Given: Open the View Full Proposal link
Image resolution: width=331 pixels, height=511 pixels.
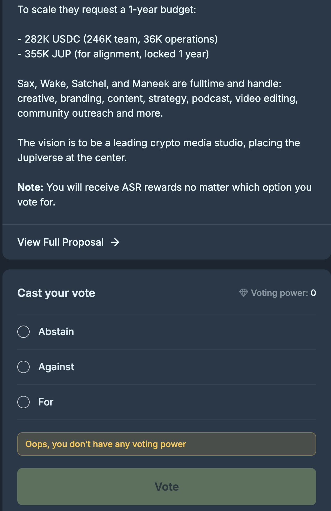Looking at the screenshot, I should pos(61,242).
